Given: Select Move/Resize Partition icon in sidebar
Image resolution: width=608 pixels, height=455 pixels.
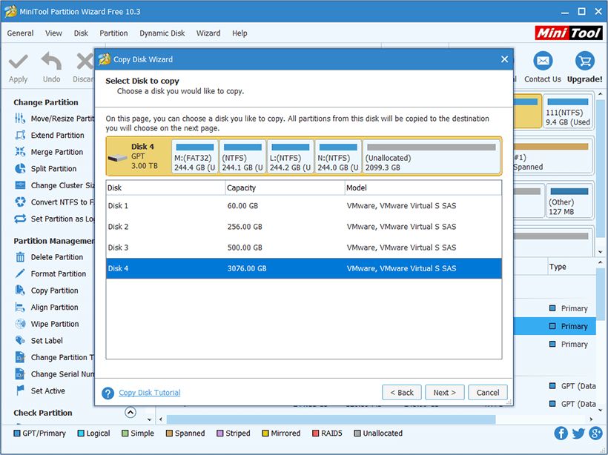Looking at the screenshot, I should [20, 119].
